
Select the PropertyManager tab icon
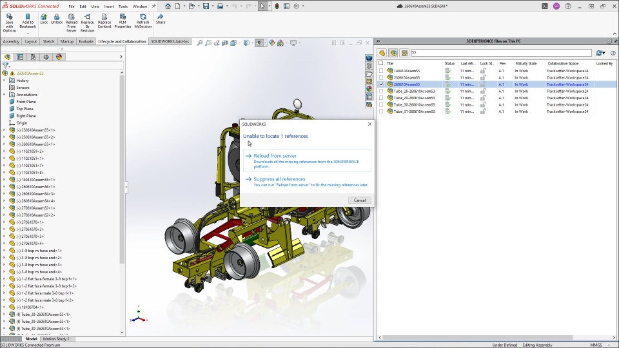[x=20, y=57]
